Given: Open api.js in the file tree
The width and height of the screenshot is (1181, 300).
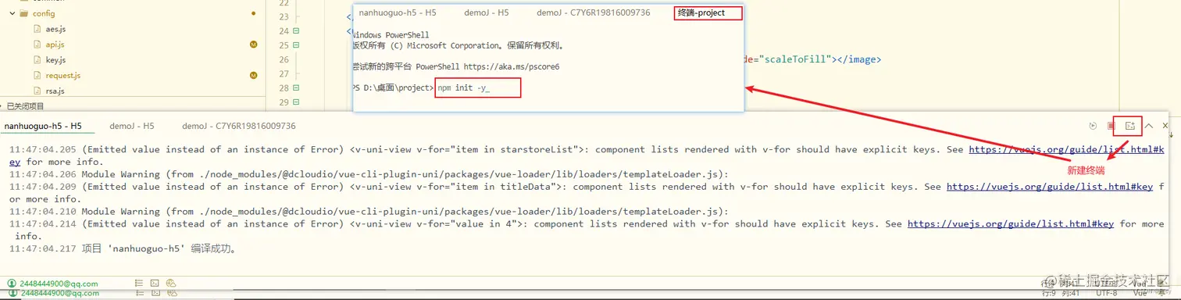Looking at the screenshot, I should (x=55, y=45).
